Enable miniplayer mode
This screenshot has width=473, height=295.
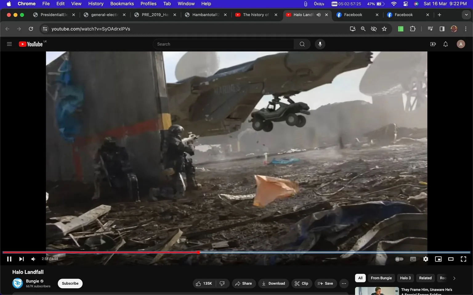[438, 259]
